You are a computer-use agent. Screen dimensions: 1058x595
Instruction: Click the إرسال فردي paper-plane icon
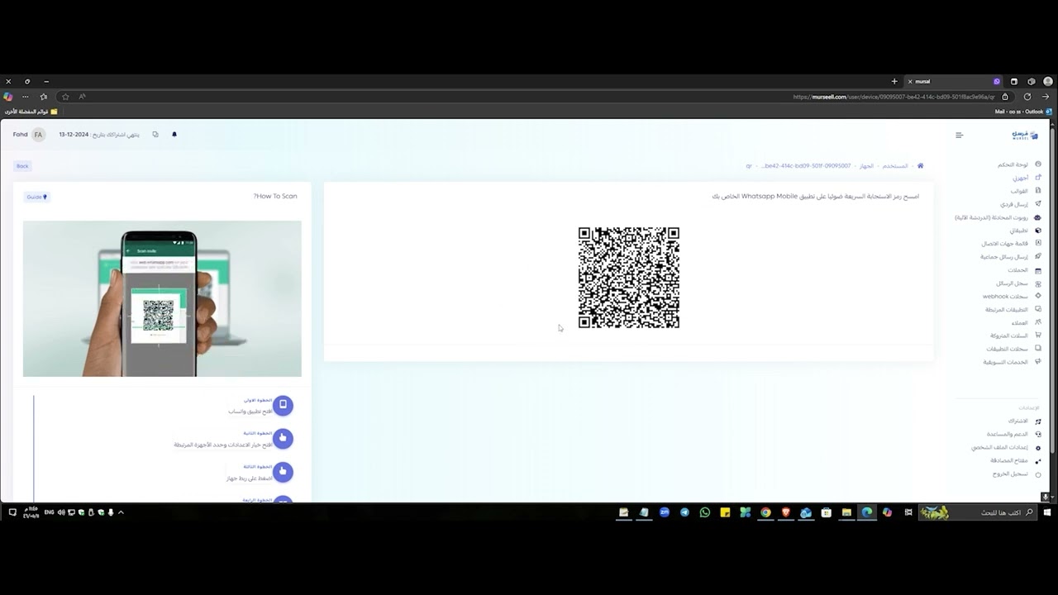point(1038,204)
